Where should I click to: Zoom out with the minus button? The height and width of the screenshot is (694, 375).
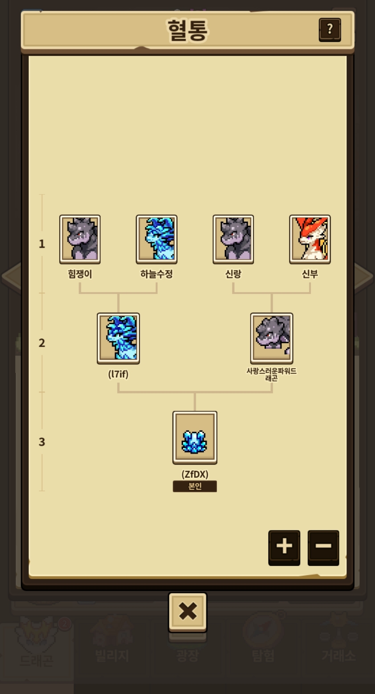pyautogui.click(x=323, y=547)
